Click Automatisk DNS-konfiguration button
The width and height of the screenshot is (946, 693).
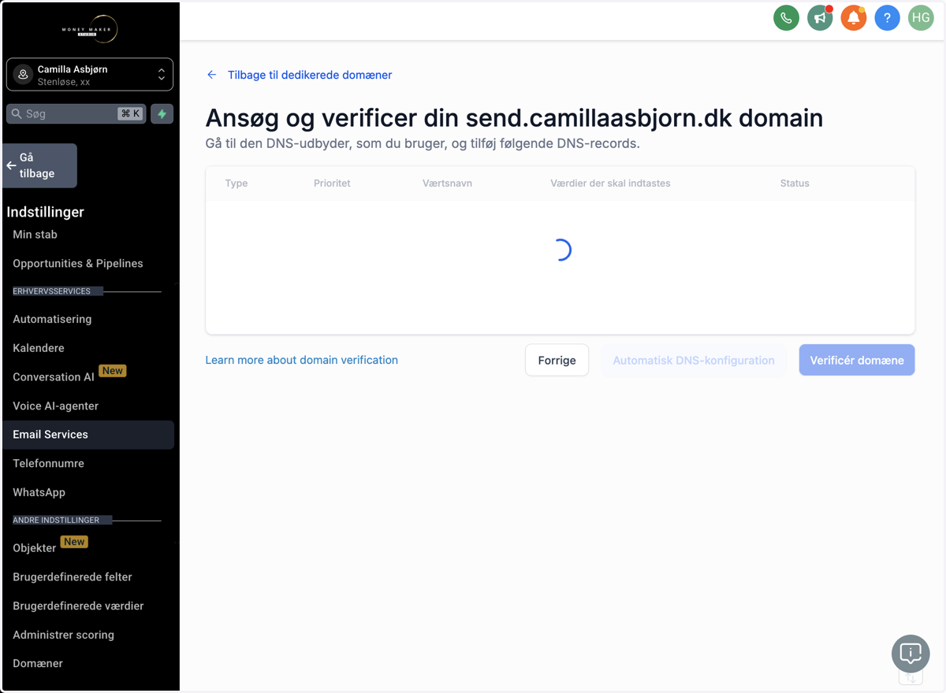coord(694,360)
